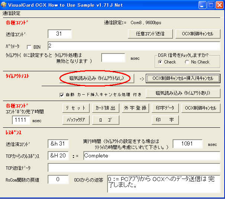The image size is (225, 199).
Task: Click the パラメータ input field containing 2
Action: coord(134,46)
